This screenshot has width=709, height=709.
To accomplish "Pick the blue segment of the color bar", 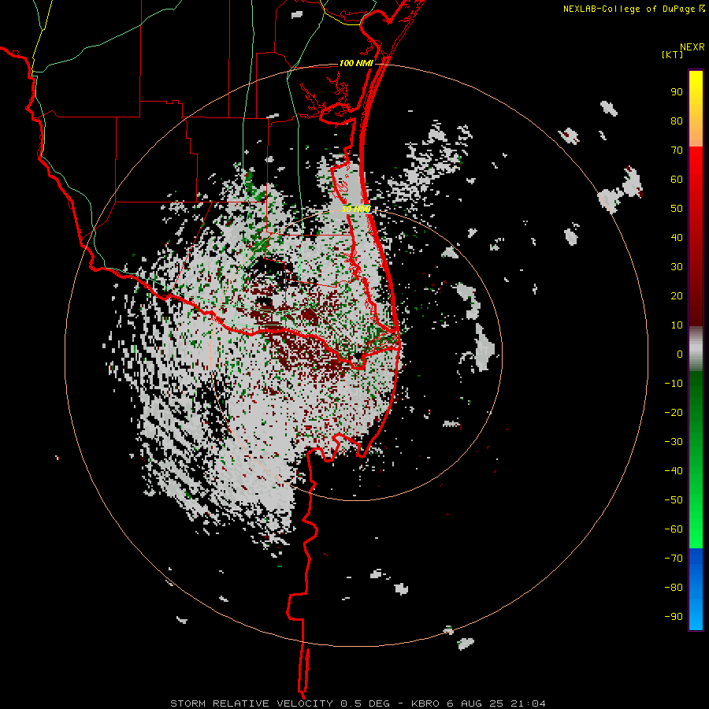I will pyautogui.click(x=696, y=588).
